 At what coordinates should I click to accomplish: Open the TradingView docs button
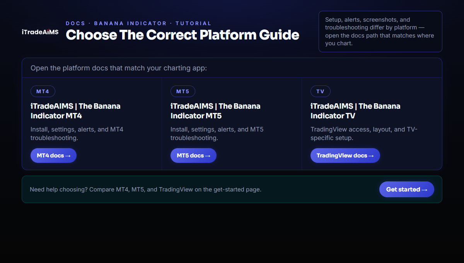tap(345, 155)
